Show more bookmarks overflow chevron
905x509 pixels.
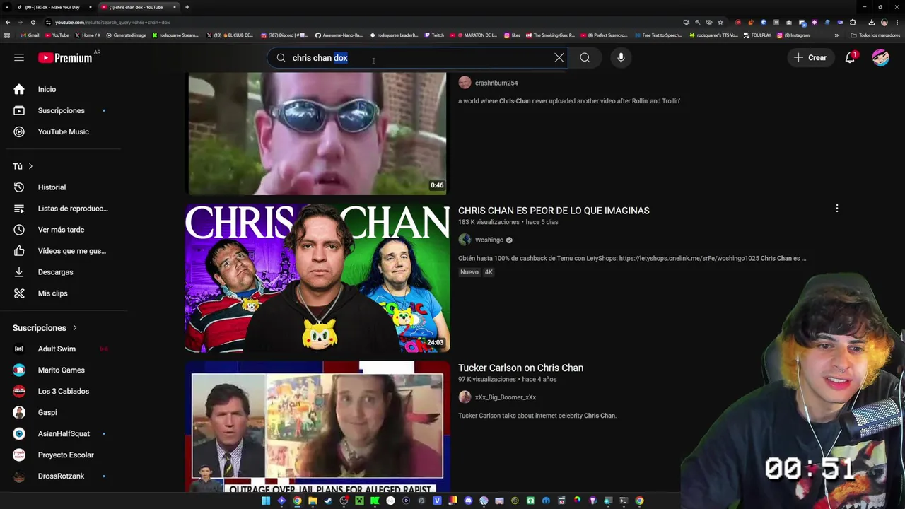tap(836, 35)
